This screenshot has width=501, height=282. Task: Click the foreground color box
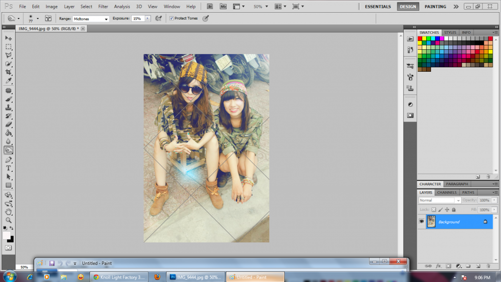tap(6, 236)
